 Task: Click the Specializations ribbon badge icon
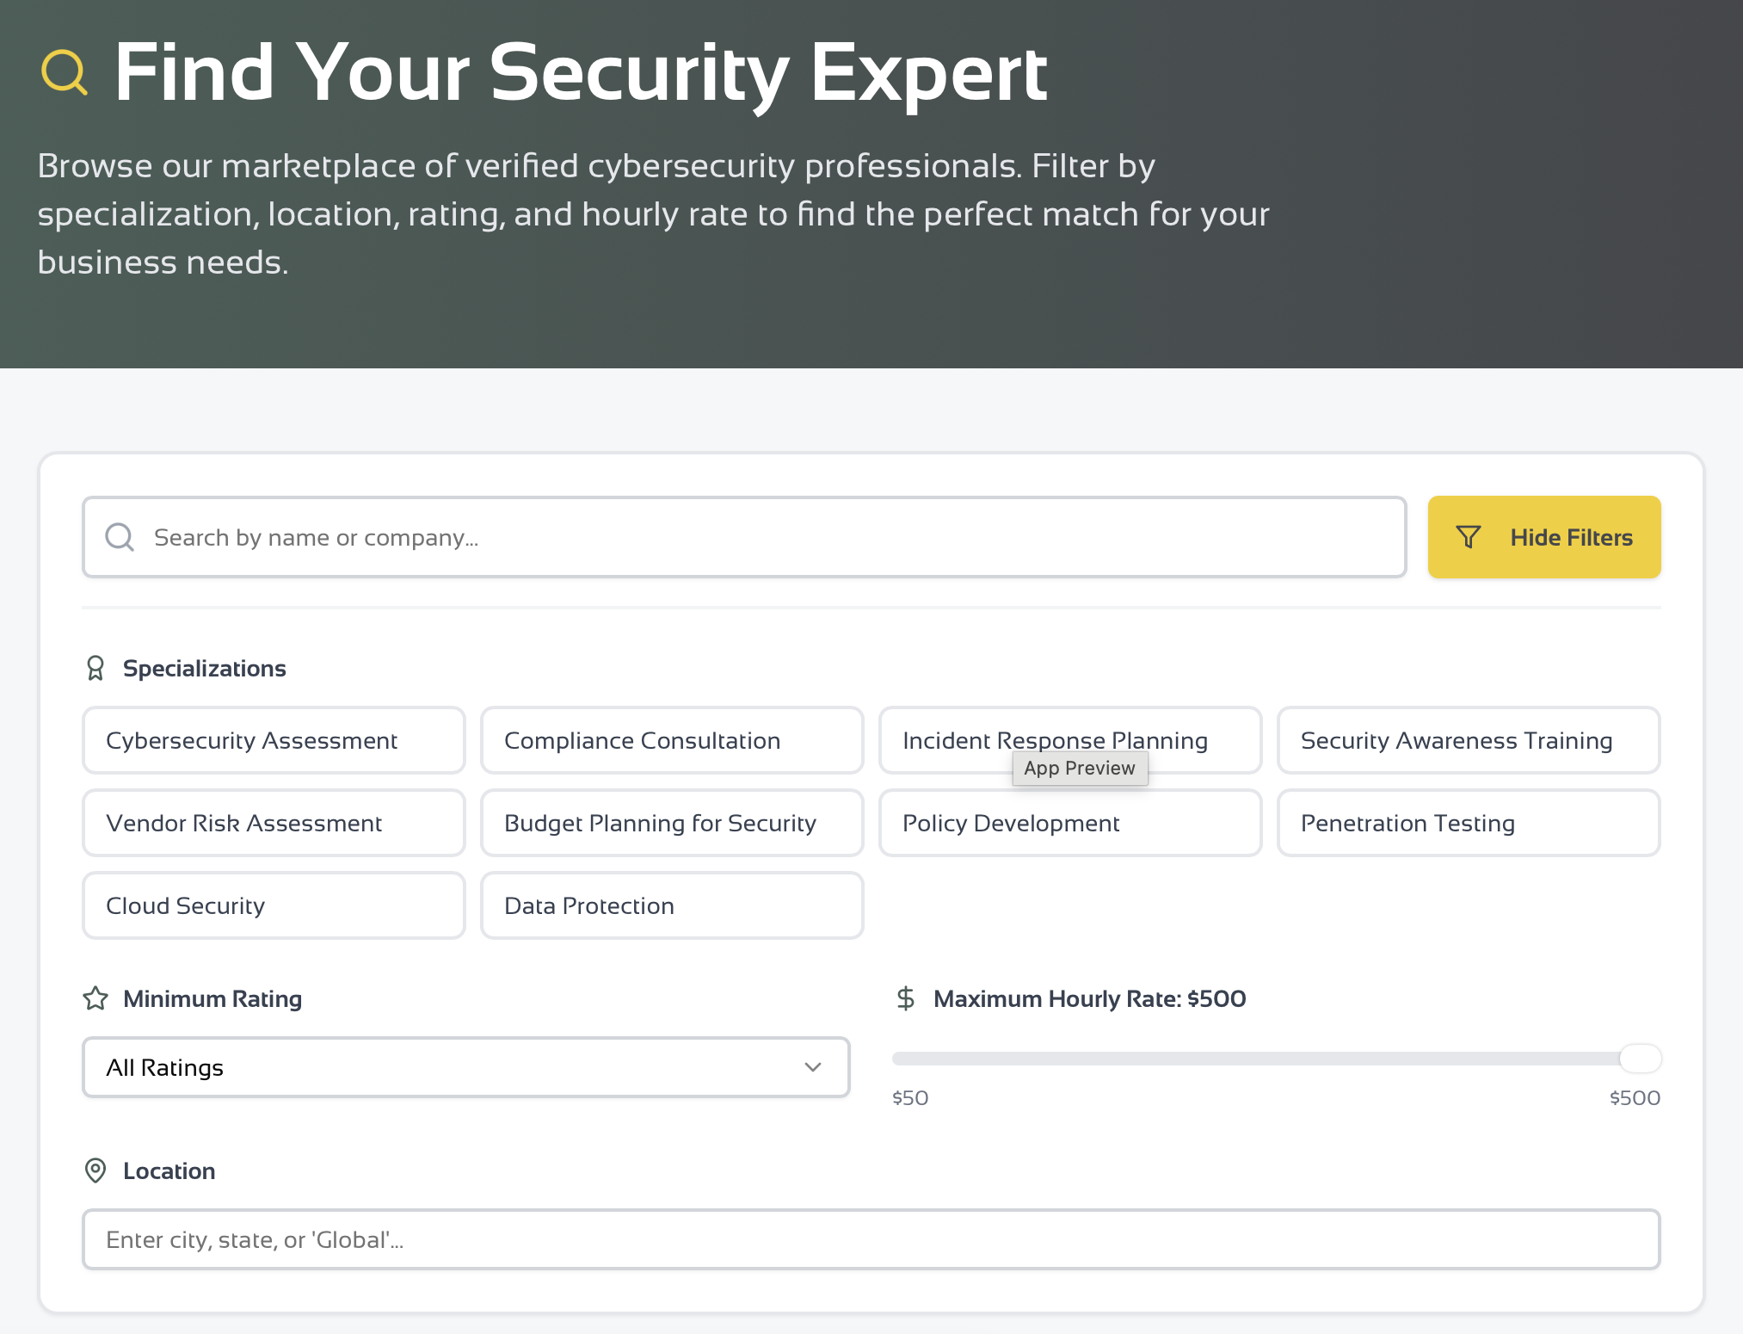(95, 668)
